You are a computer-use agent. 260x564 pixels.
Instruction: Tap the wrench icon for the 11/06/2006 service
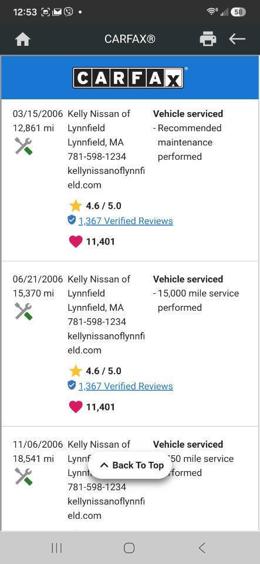tap(23, 476)
